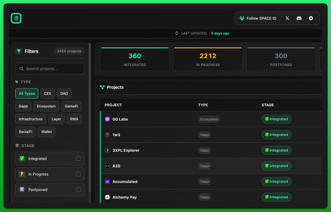Open the Discord icon link
The image size is (331, 212).
[x=299, y=18]
